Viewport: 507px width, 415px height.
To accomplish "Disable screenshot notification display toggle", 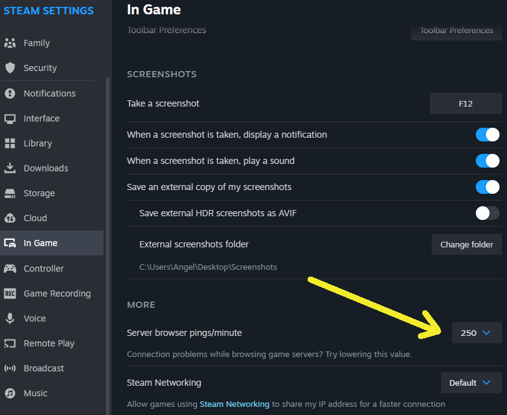I will 487,135.
